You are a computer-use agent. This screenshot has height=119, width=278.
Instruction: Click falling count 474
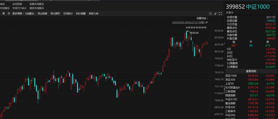coord(268,46)
